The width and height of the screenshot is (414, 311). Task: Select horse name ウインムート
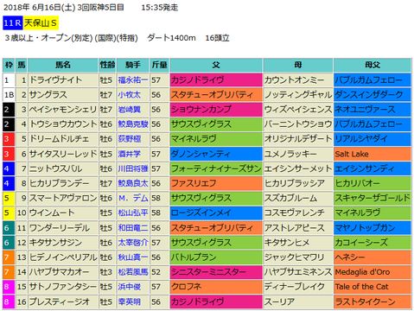pos(52,213)
